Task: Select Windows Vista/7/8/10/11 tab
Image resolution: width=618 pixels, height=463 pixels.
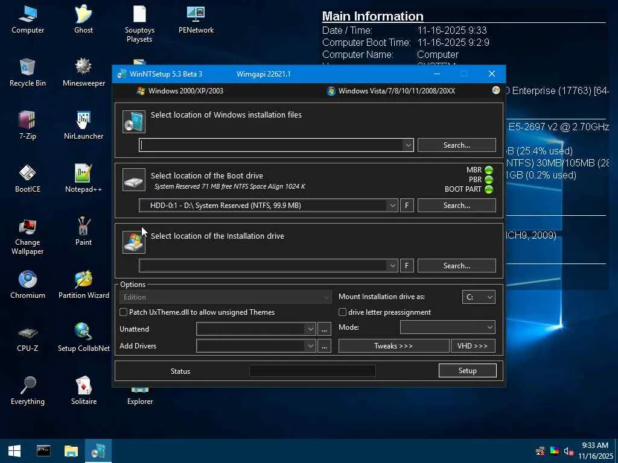Action: (x=391, y=91)
